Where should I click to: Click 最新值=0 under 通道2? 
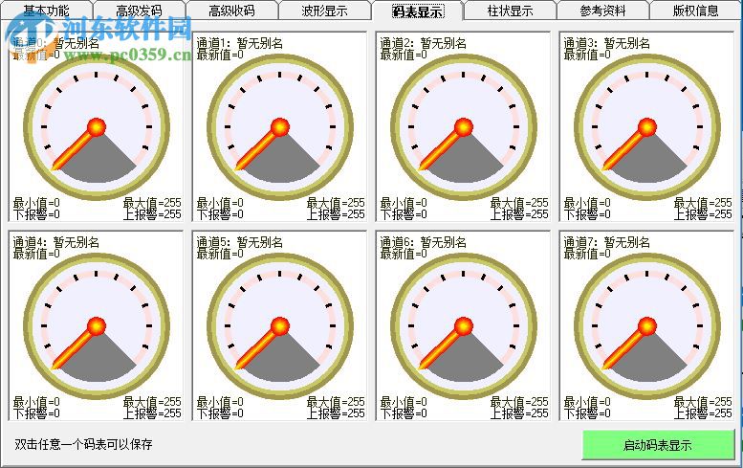(404, 55)
